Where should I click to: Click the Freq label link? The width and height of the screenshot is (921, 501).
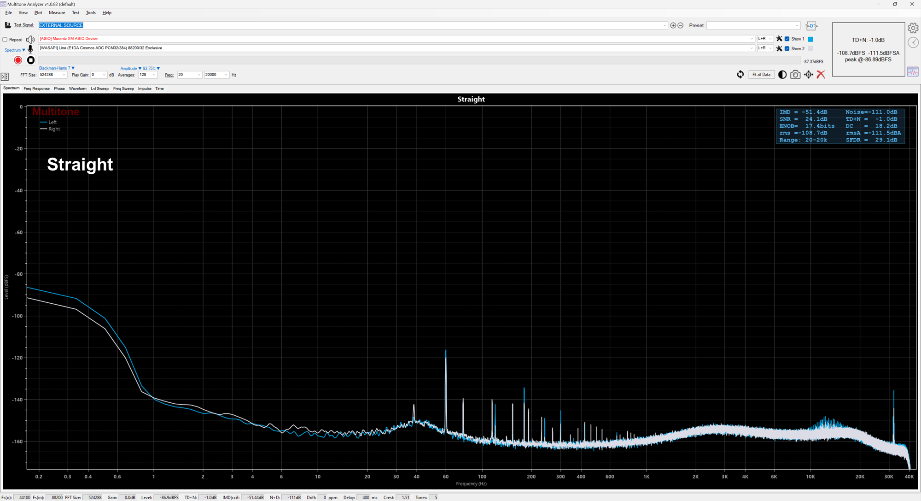[169, 75]
